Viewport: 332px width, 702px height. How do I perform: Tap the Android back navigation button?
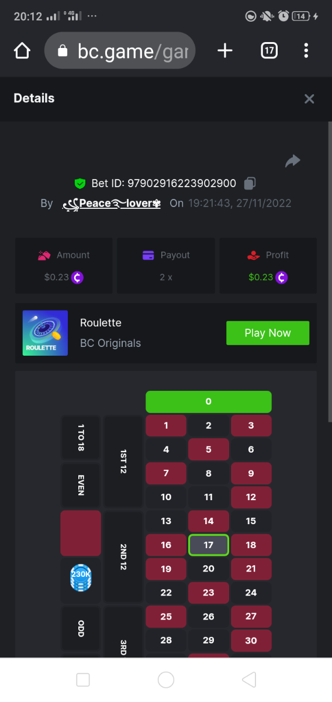tap(249, 679)
